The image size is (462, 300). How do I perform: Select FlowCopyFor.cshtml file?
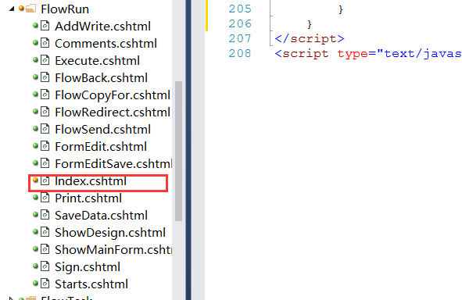click(x=113, y=95)
